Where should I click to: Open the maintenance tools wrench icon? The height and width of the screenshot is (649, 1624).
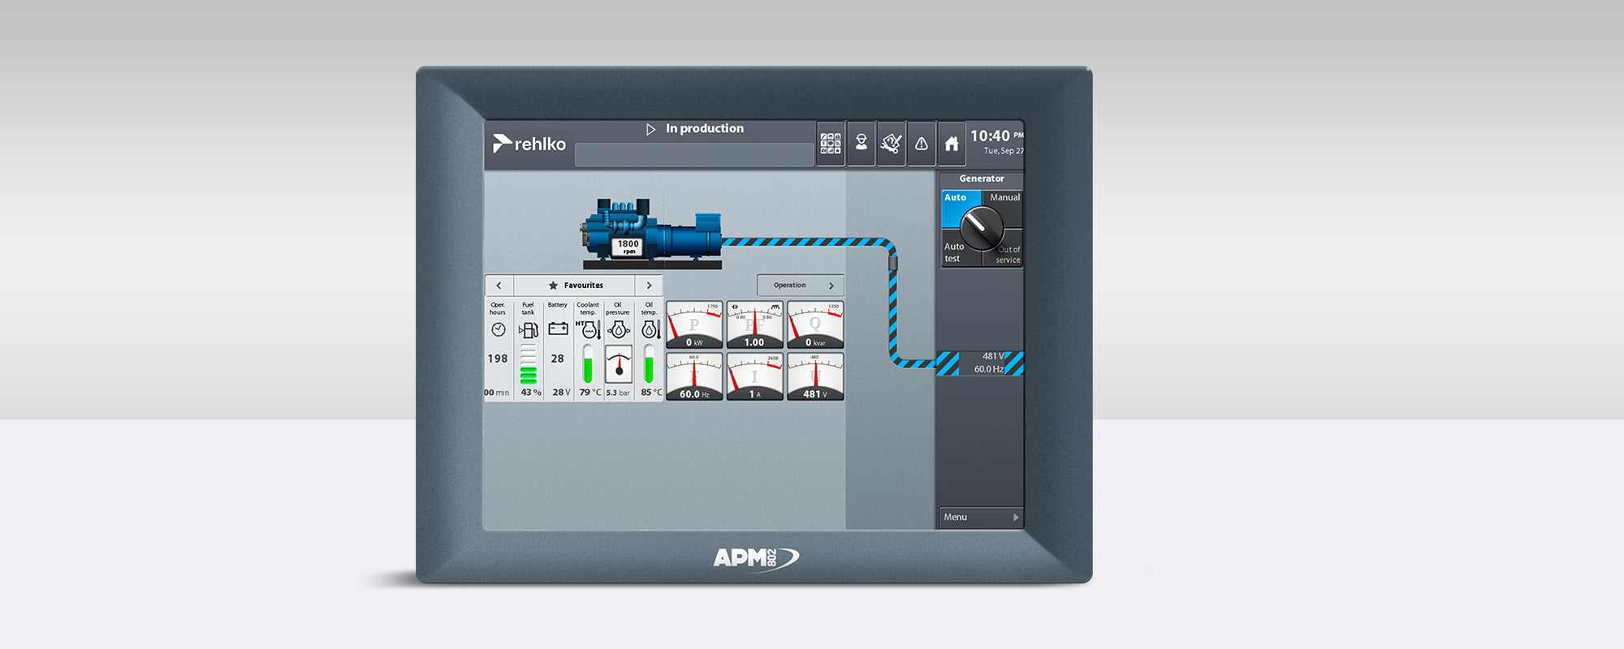891,144
